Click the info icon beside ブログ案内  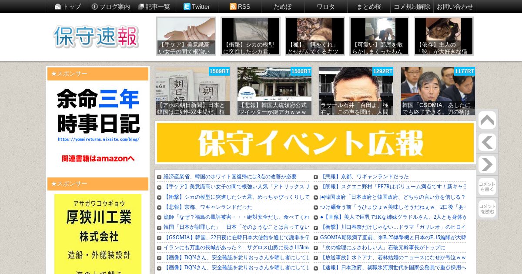95,7
